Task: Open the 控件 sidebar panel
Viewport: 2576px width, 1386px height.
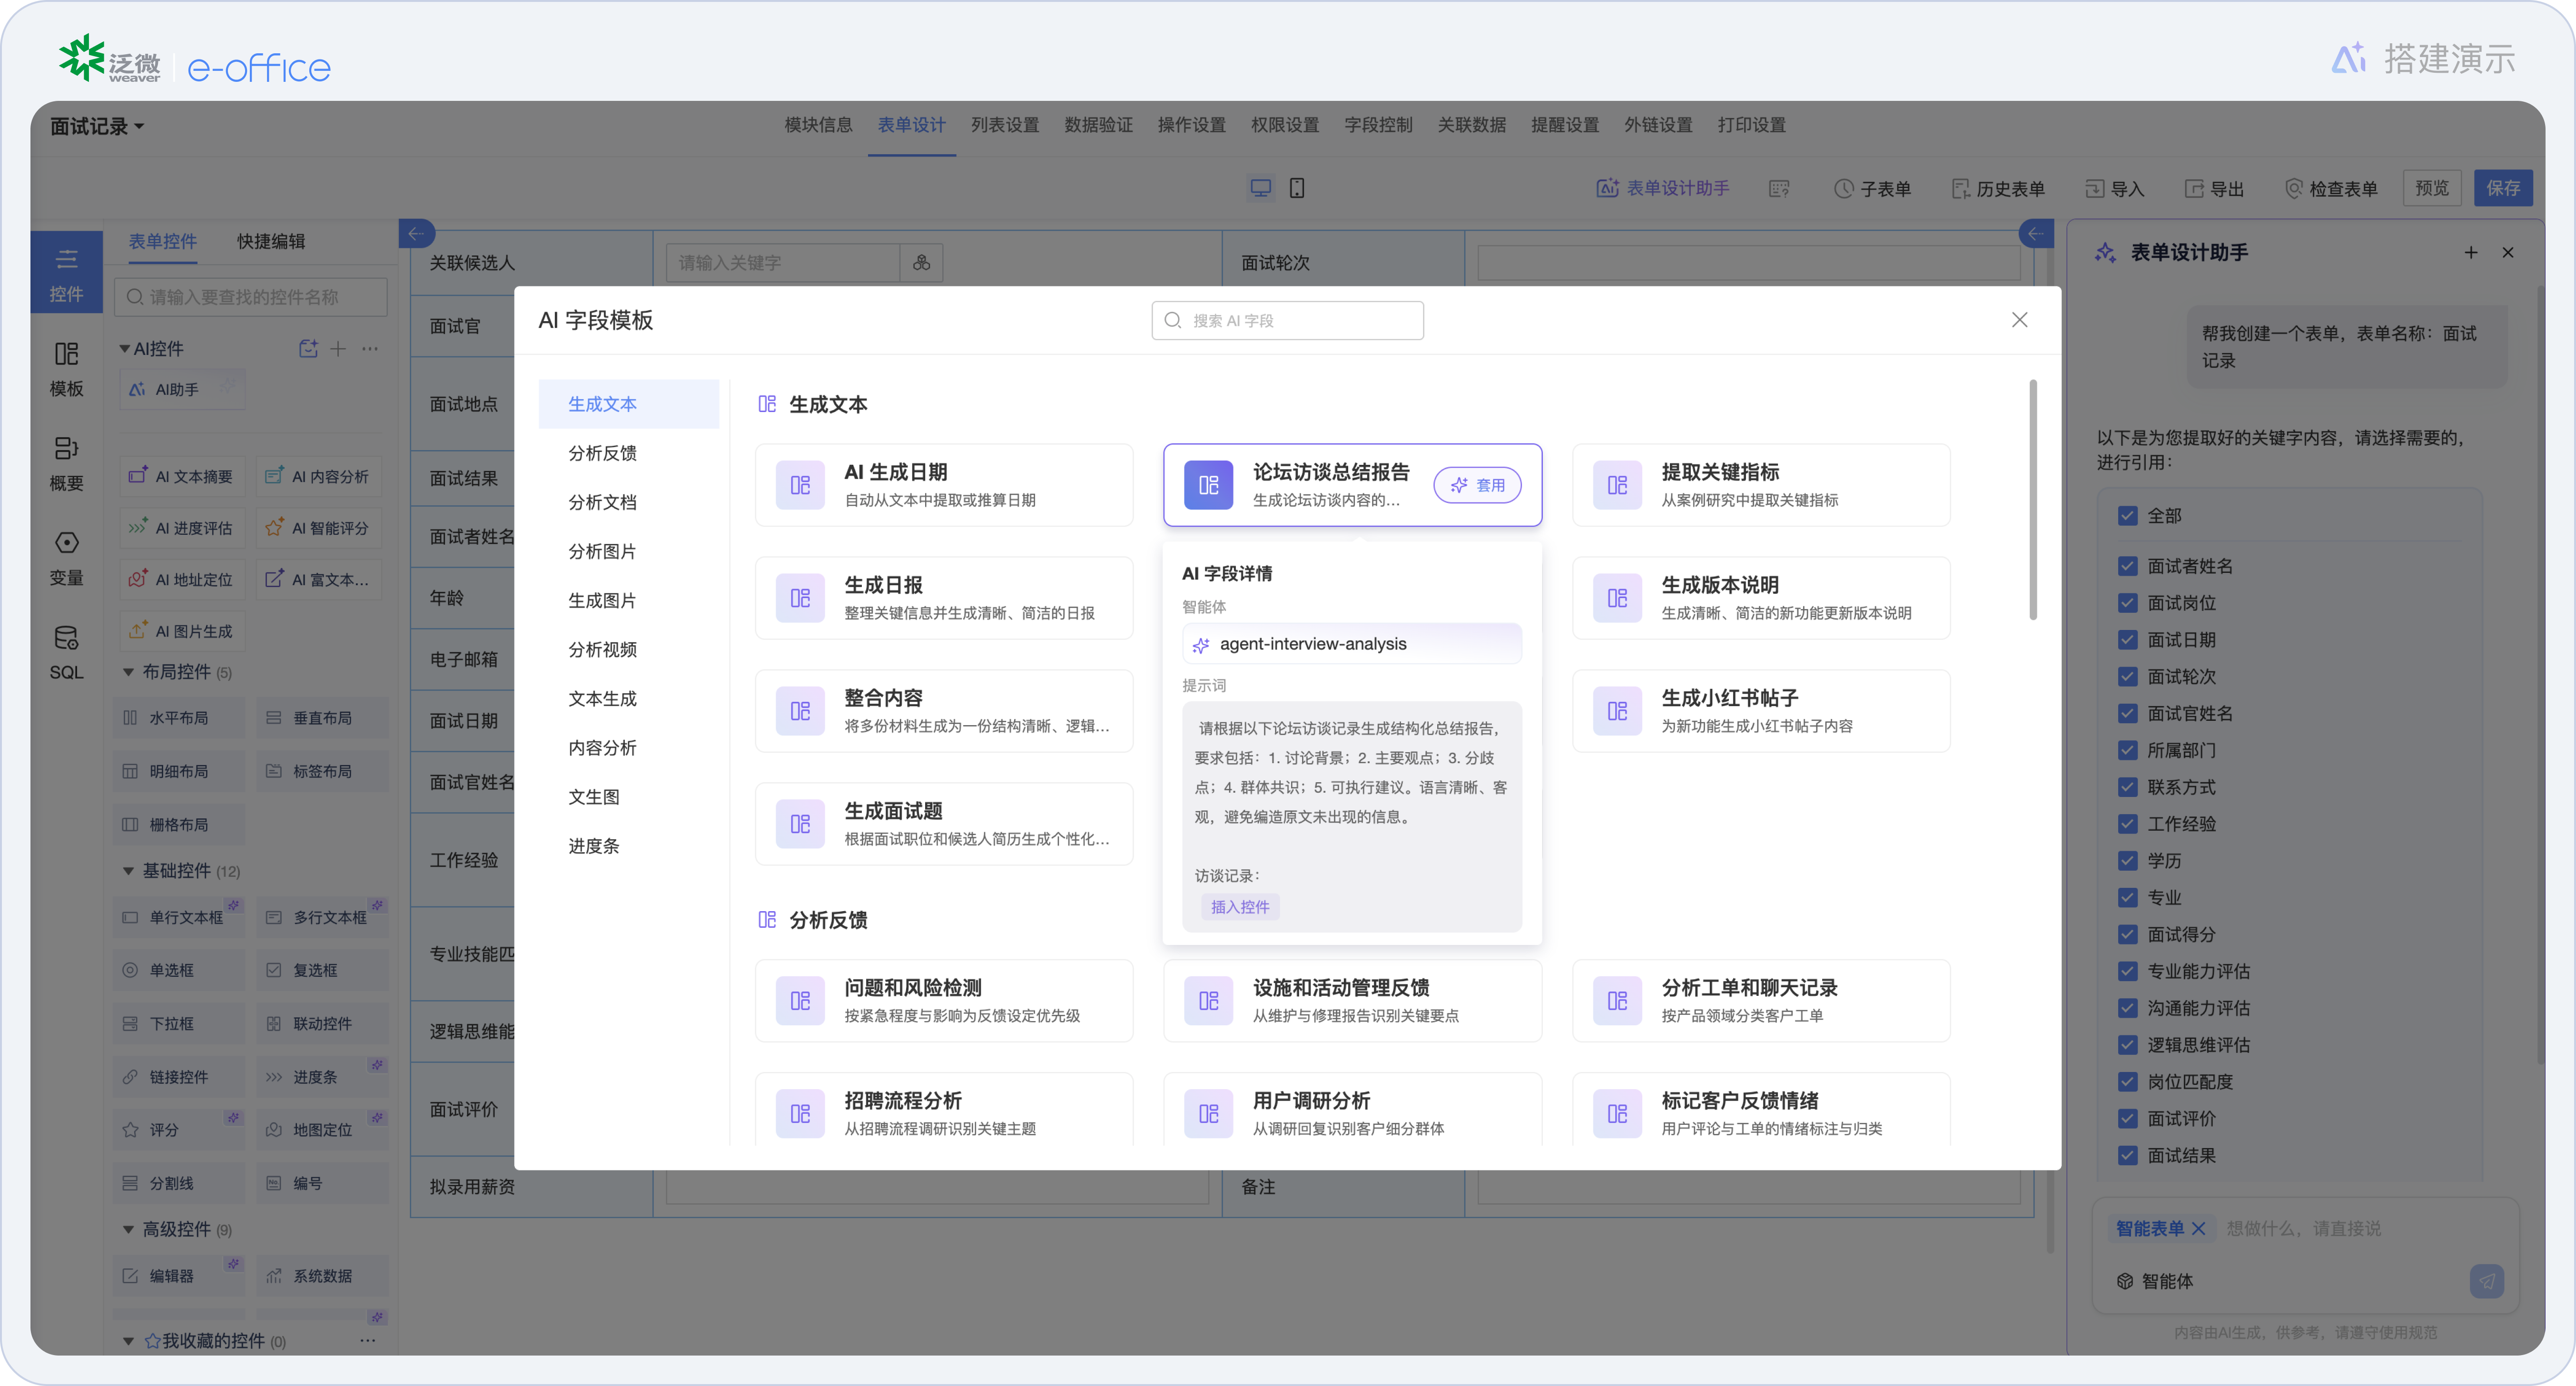Action: click(66, 274)
